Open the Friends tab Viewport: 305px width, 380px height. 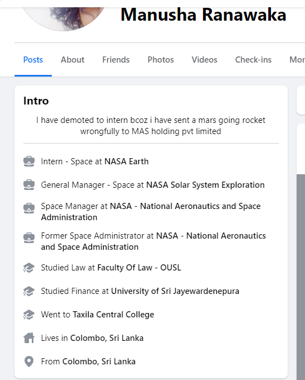coord(116,60)
